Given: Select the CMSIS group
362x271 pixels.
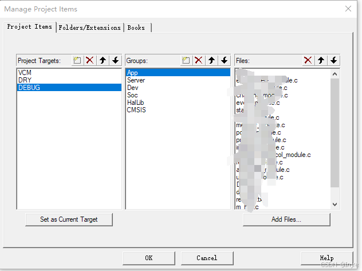Looking at the screenshot, I should 178,110.
